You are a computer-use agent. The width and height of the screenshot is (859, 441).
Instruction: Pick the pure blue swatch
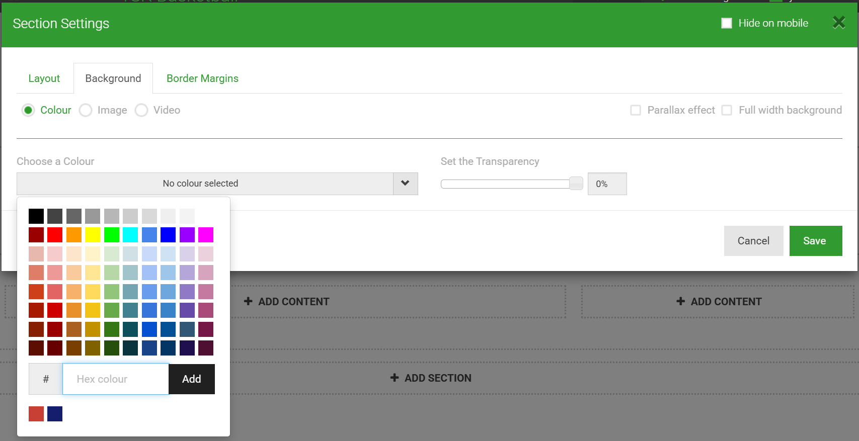(x=168, y=235)
